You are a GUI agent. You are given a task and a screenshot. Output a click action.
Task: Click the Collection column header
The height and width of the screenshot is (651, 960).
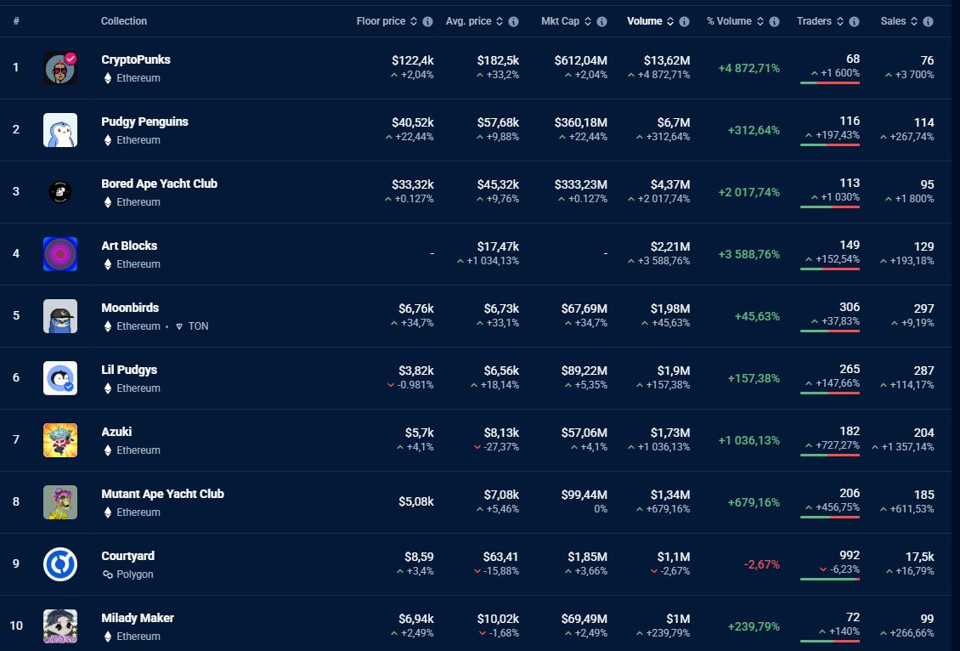(x=124, y=21)
